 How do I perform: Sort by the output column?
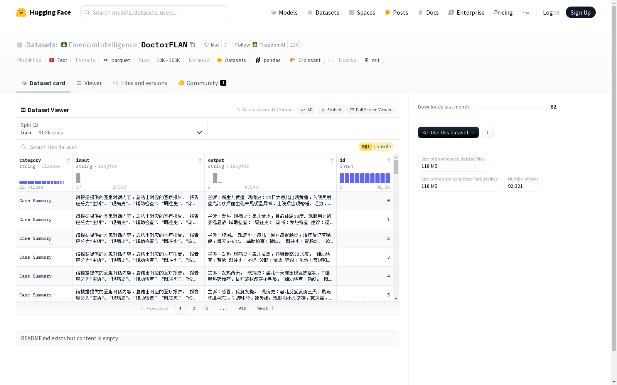tap(332, 160)
